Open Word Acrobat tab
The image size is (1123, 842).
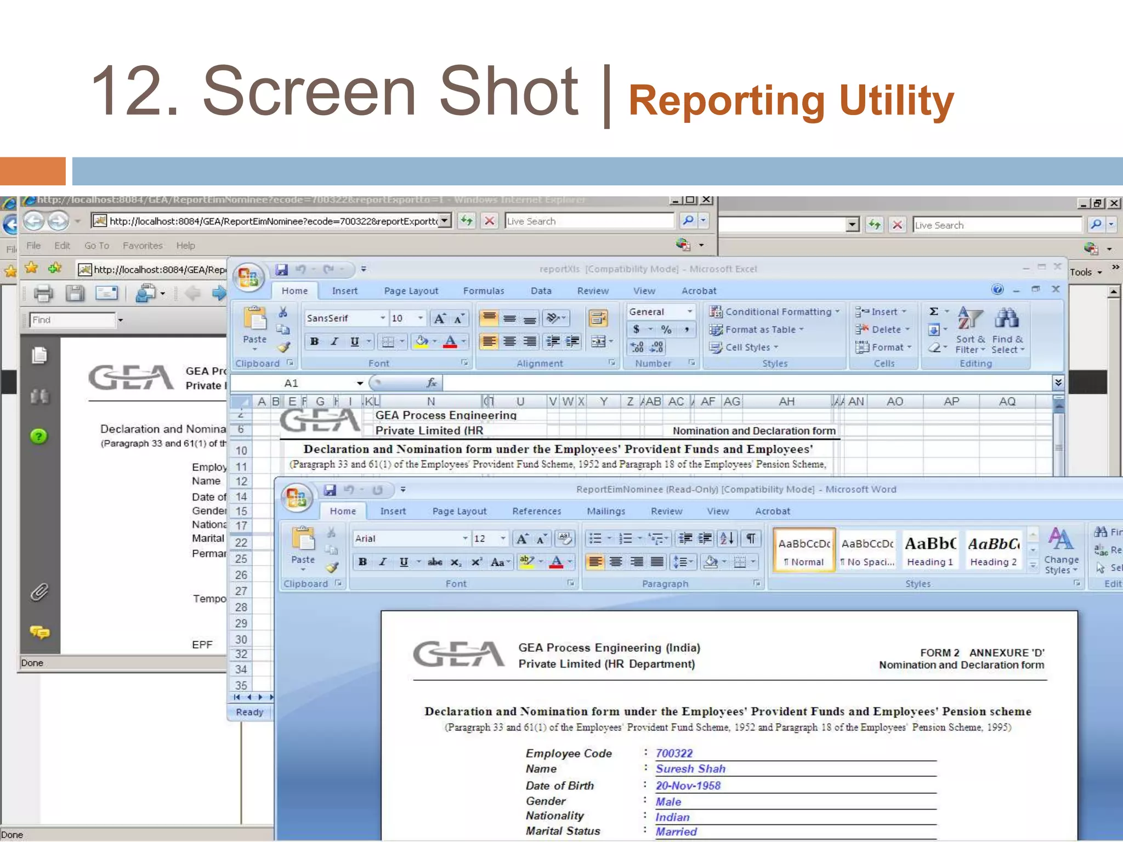point(773,511)
